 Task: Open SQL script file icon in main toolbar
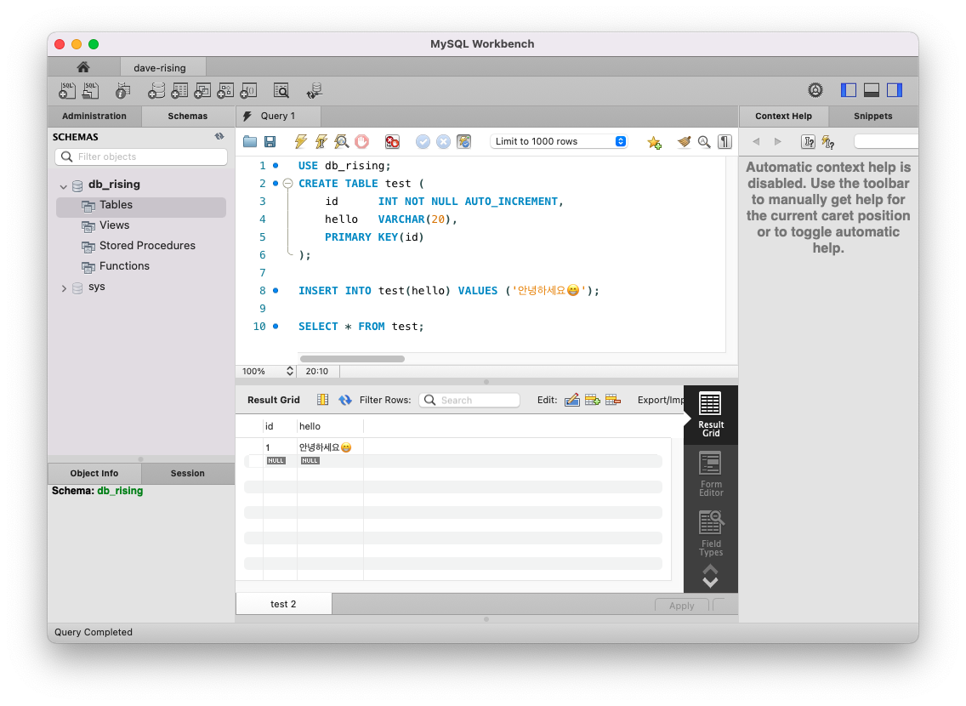(x=90, y=90)
